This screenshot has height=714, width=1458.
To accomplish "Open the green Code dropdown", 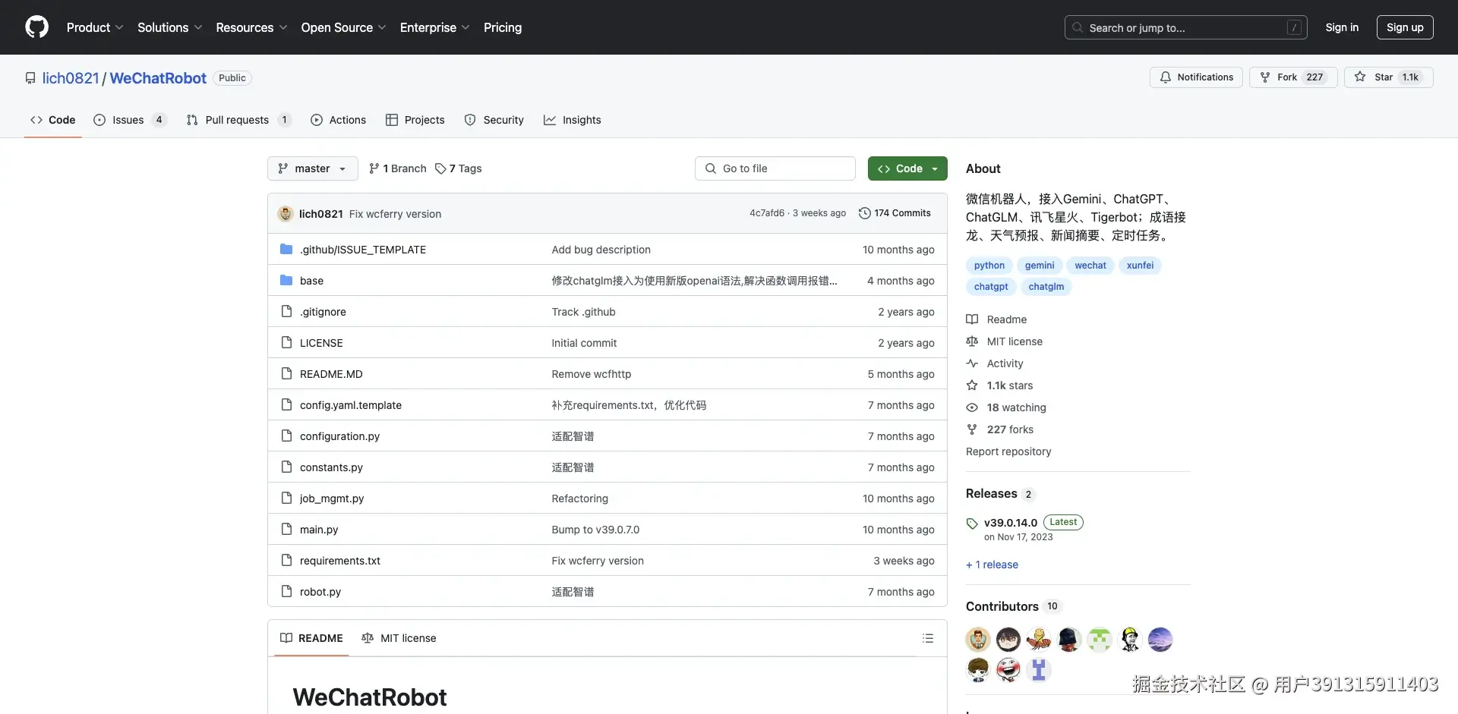I will point(907,168).
